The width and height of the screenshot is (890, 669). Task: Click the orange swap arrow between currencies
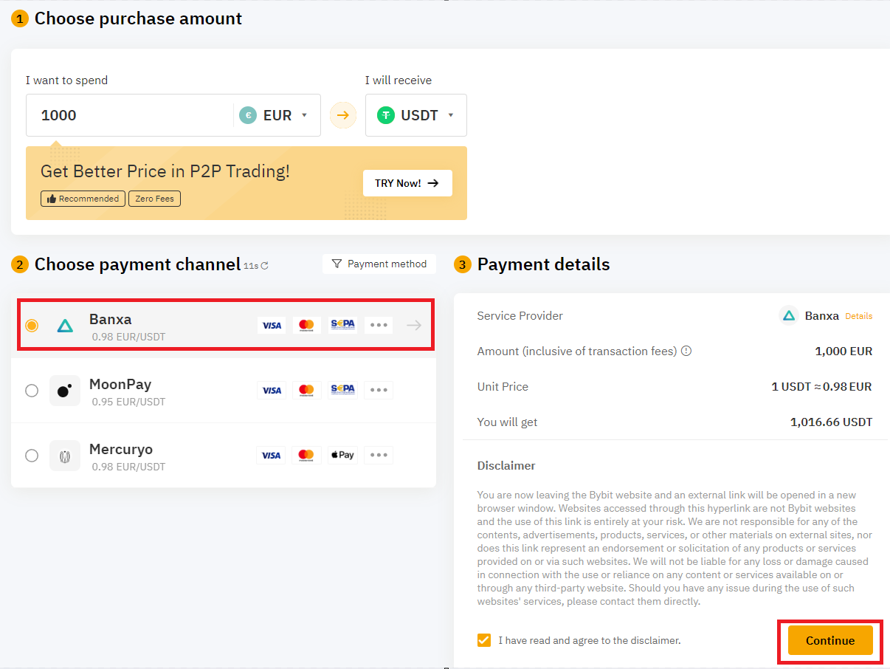click(343, 115)
